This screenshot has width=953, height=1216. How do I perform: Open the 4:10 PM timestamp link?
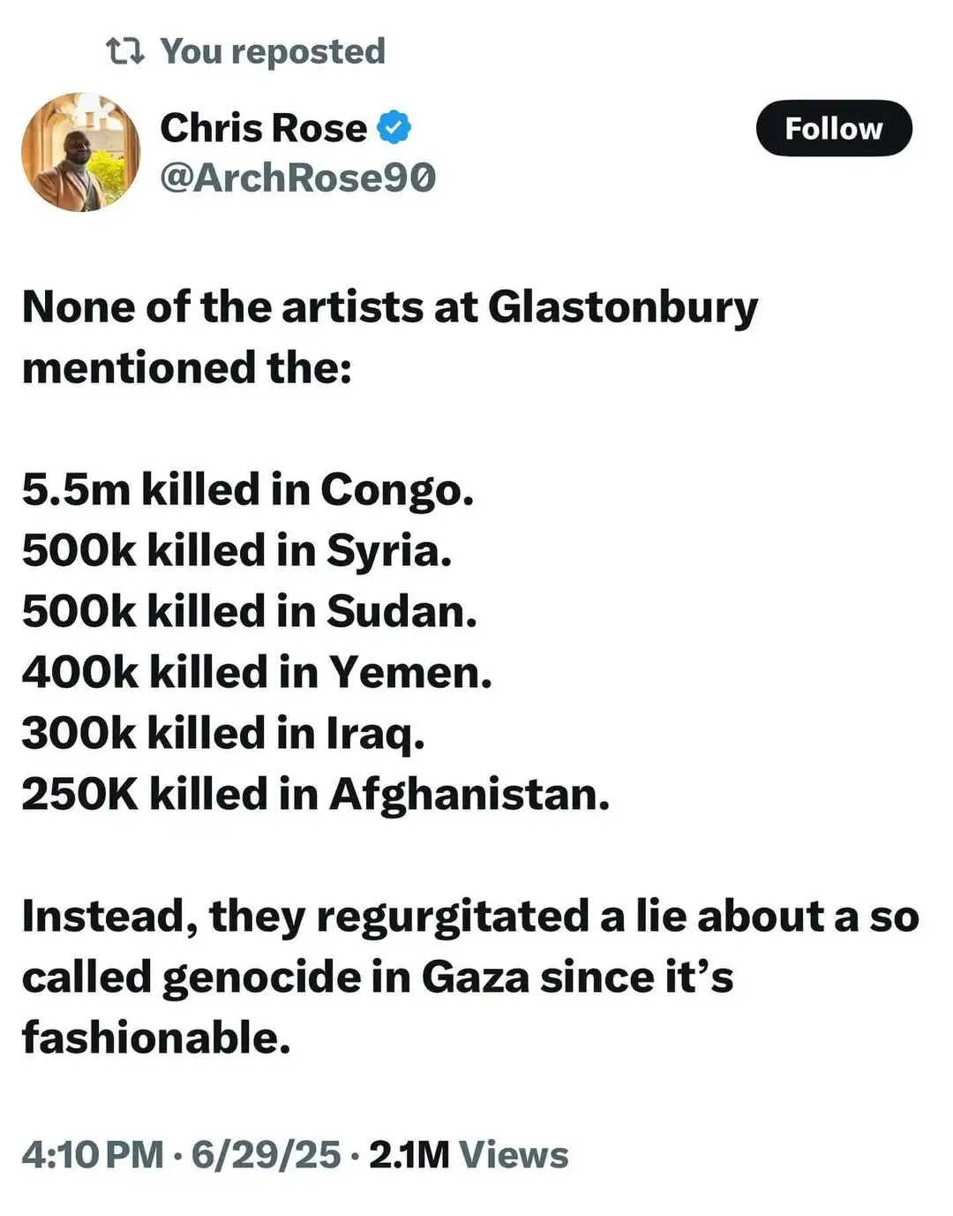click(x=93, y=1154)
